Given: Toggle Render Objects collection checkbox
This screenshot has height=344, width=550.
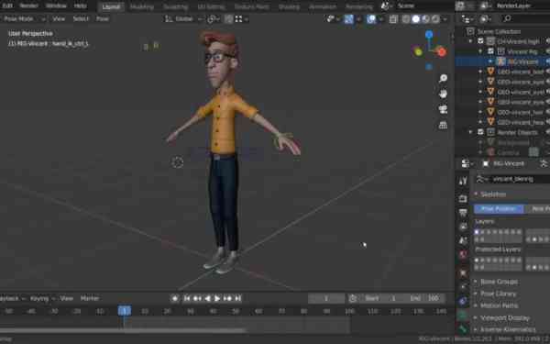Looking at the screenshot, I should point(481,132).
